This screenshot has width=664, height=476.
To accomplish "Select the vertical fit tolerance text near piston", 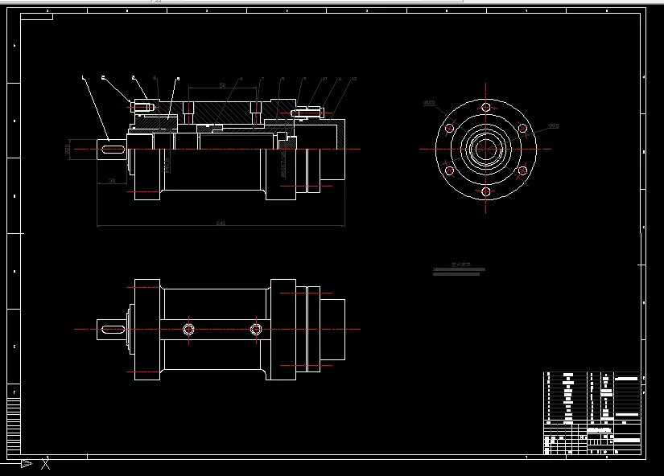I will click(284, 164).
